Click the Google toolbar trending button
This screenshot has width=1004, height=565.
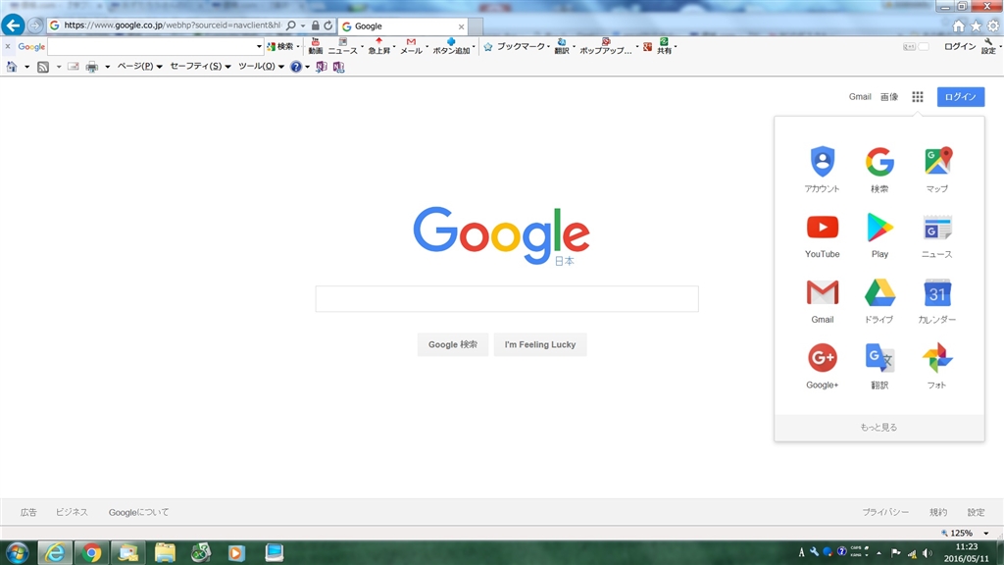[x=379, y=46]
